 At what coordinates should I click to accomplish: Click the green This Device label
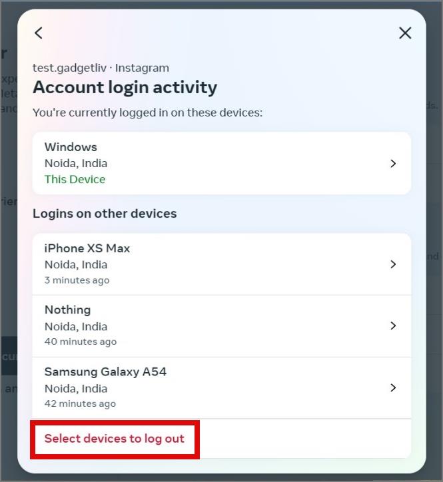[x=75, y=179]
